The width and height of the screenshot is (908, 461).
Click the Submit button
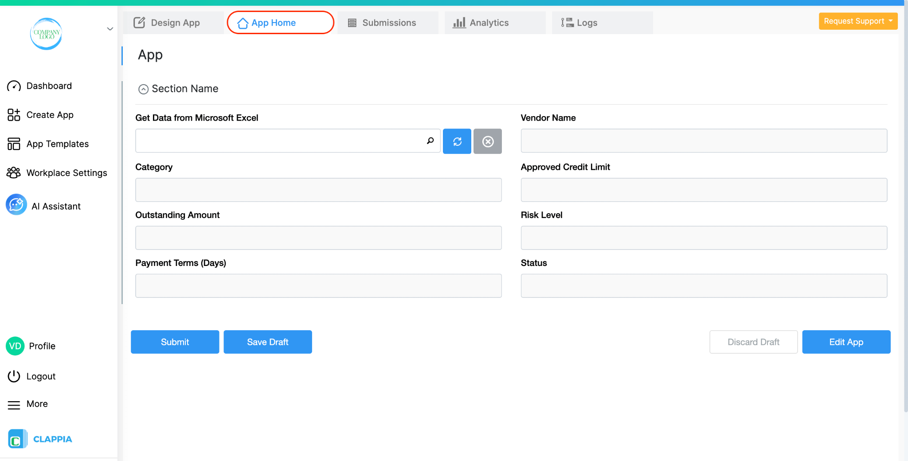pos(175,342)
